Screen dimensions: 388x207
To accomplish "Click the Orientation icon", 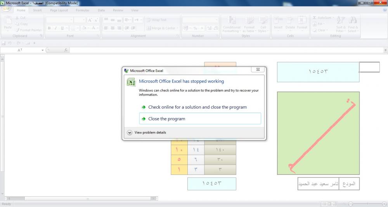I will [127, 20].
